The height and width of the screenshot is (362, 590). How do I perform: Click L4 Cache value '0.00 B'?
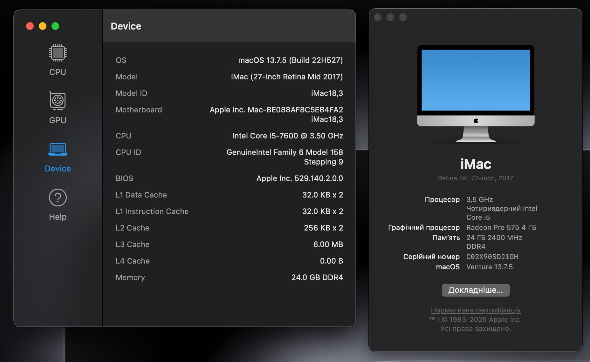[331, 261]
